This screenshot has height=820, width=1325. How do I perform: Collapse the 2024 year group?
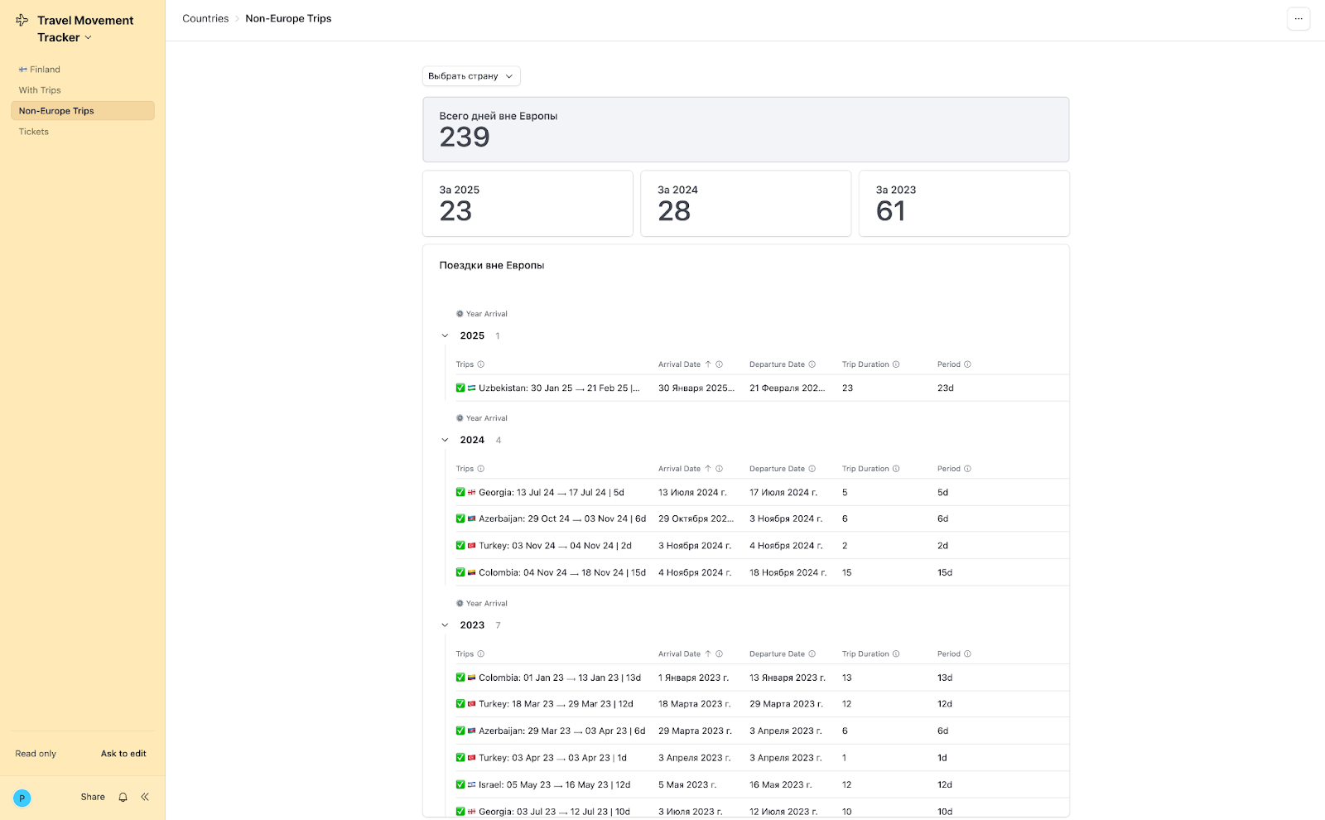[x=445, y=441]
